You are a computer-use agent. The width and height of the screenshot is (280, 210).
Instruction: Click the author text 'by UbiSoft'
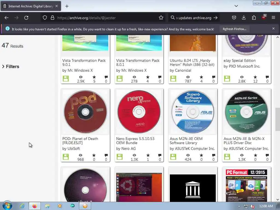tap(71, 148)
